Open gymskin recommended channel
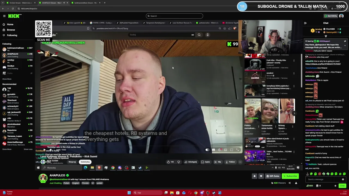 tap(17, 95)
